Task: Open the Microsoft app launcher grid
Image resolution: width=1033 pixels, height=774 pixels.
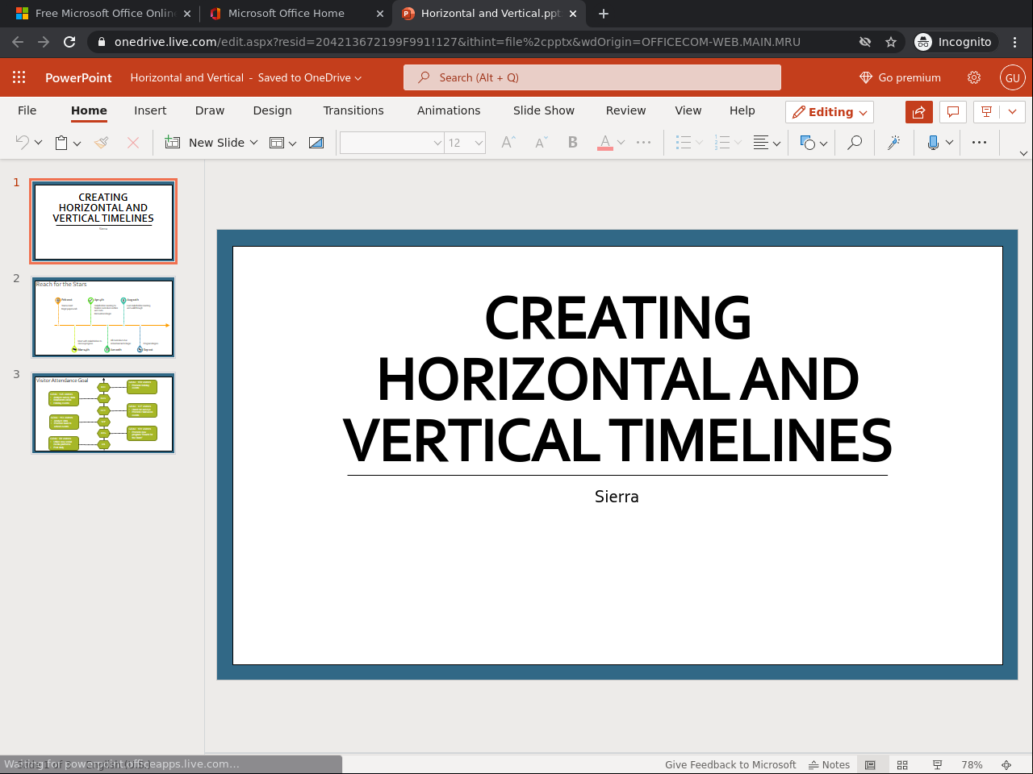Action: point(19,77)
